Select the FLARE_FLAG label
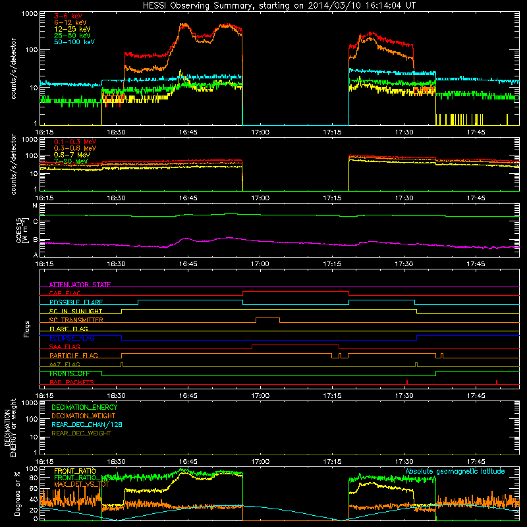527x527 pixels. 69,329
